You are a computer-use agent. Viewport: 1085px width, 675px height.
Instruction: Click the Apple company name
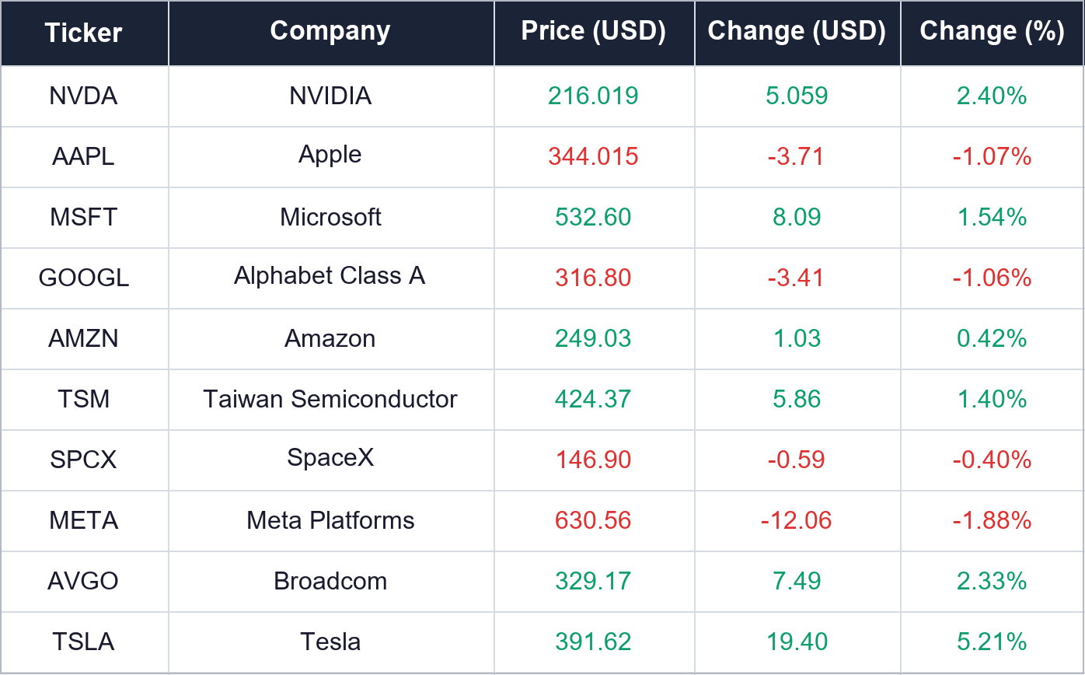point(330,155)
